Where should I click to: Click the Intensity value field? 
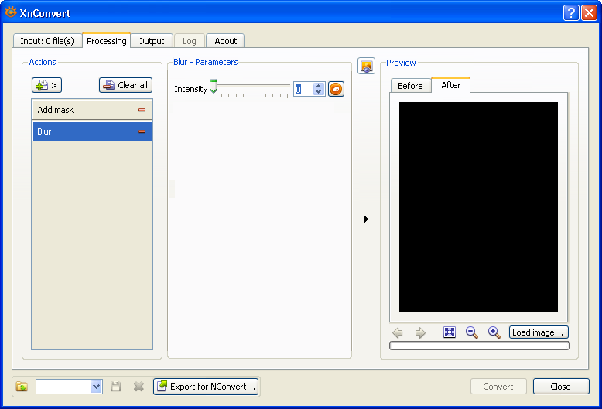tap(303, 89)
